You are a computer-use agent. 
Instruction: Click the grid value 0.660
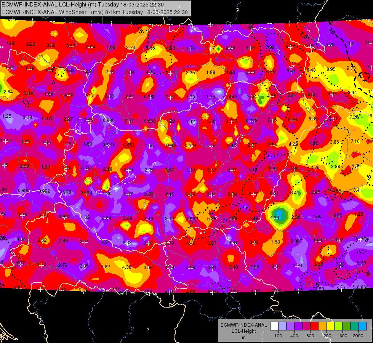click(150, 121)
